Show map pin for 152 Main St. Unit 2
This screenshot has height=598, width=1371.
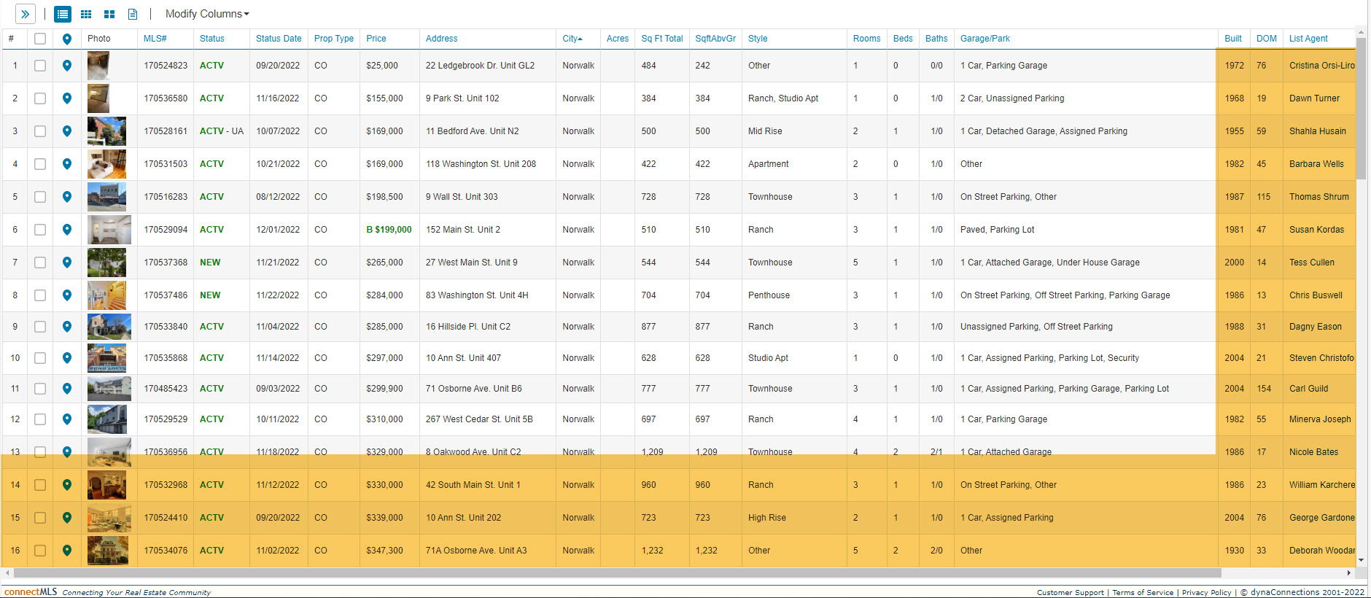[x=67, y=230]
